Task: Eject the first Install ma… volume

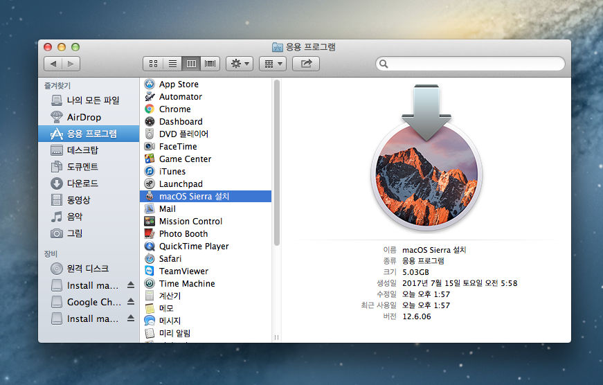Action: pos(131,285)
